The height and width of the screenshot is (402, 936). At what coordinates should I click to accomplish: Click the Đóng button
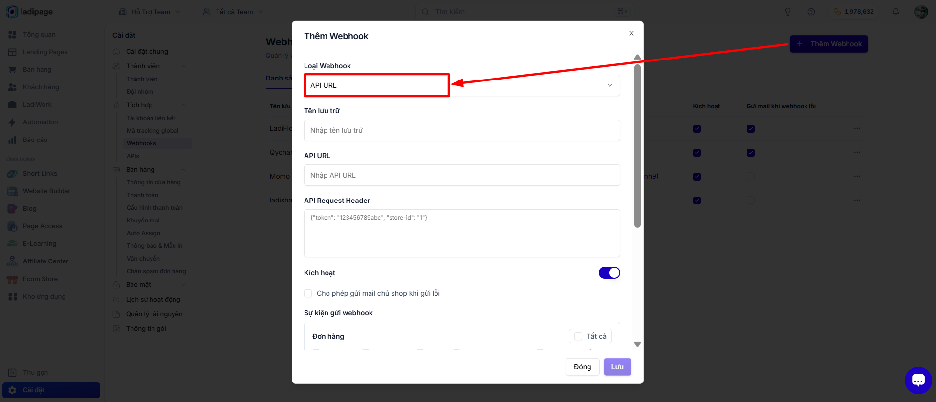click(582, 367)
